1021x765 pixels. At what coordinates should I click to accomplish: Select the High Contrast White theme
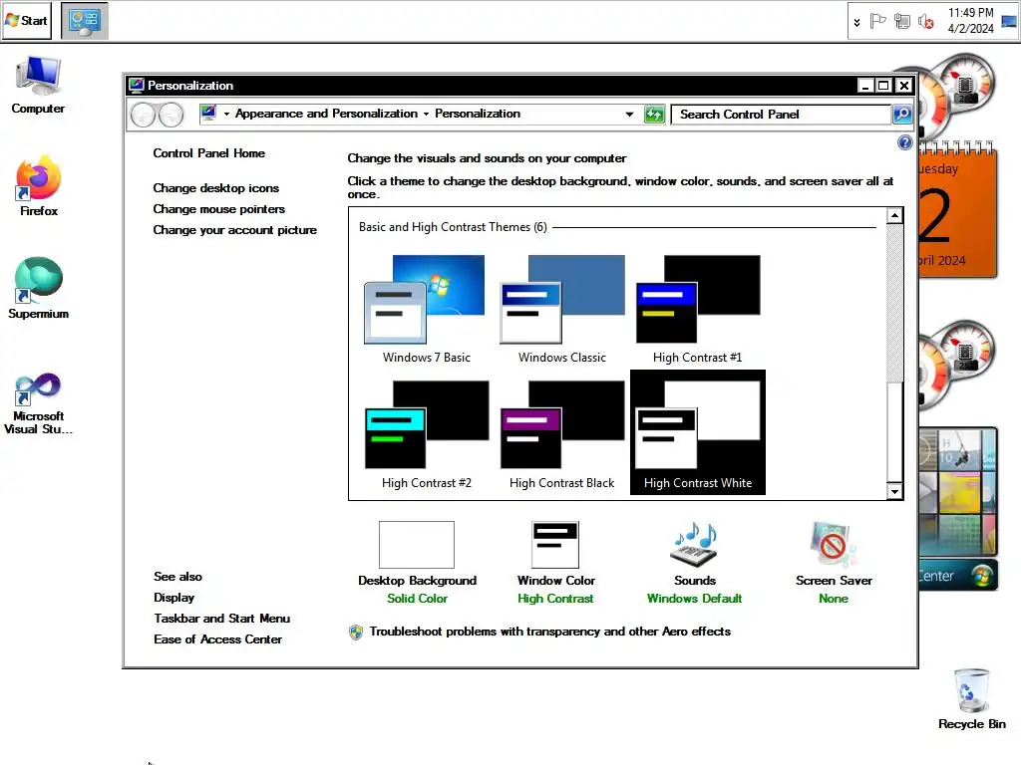[697, 432]
